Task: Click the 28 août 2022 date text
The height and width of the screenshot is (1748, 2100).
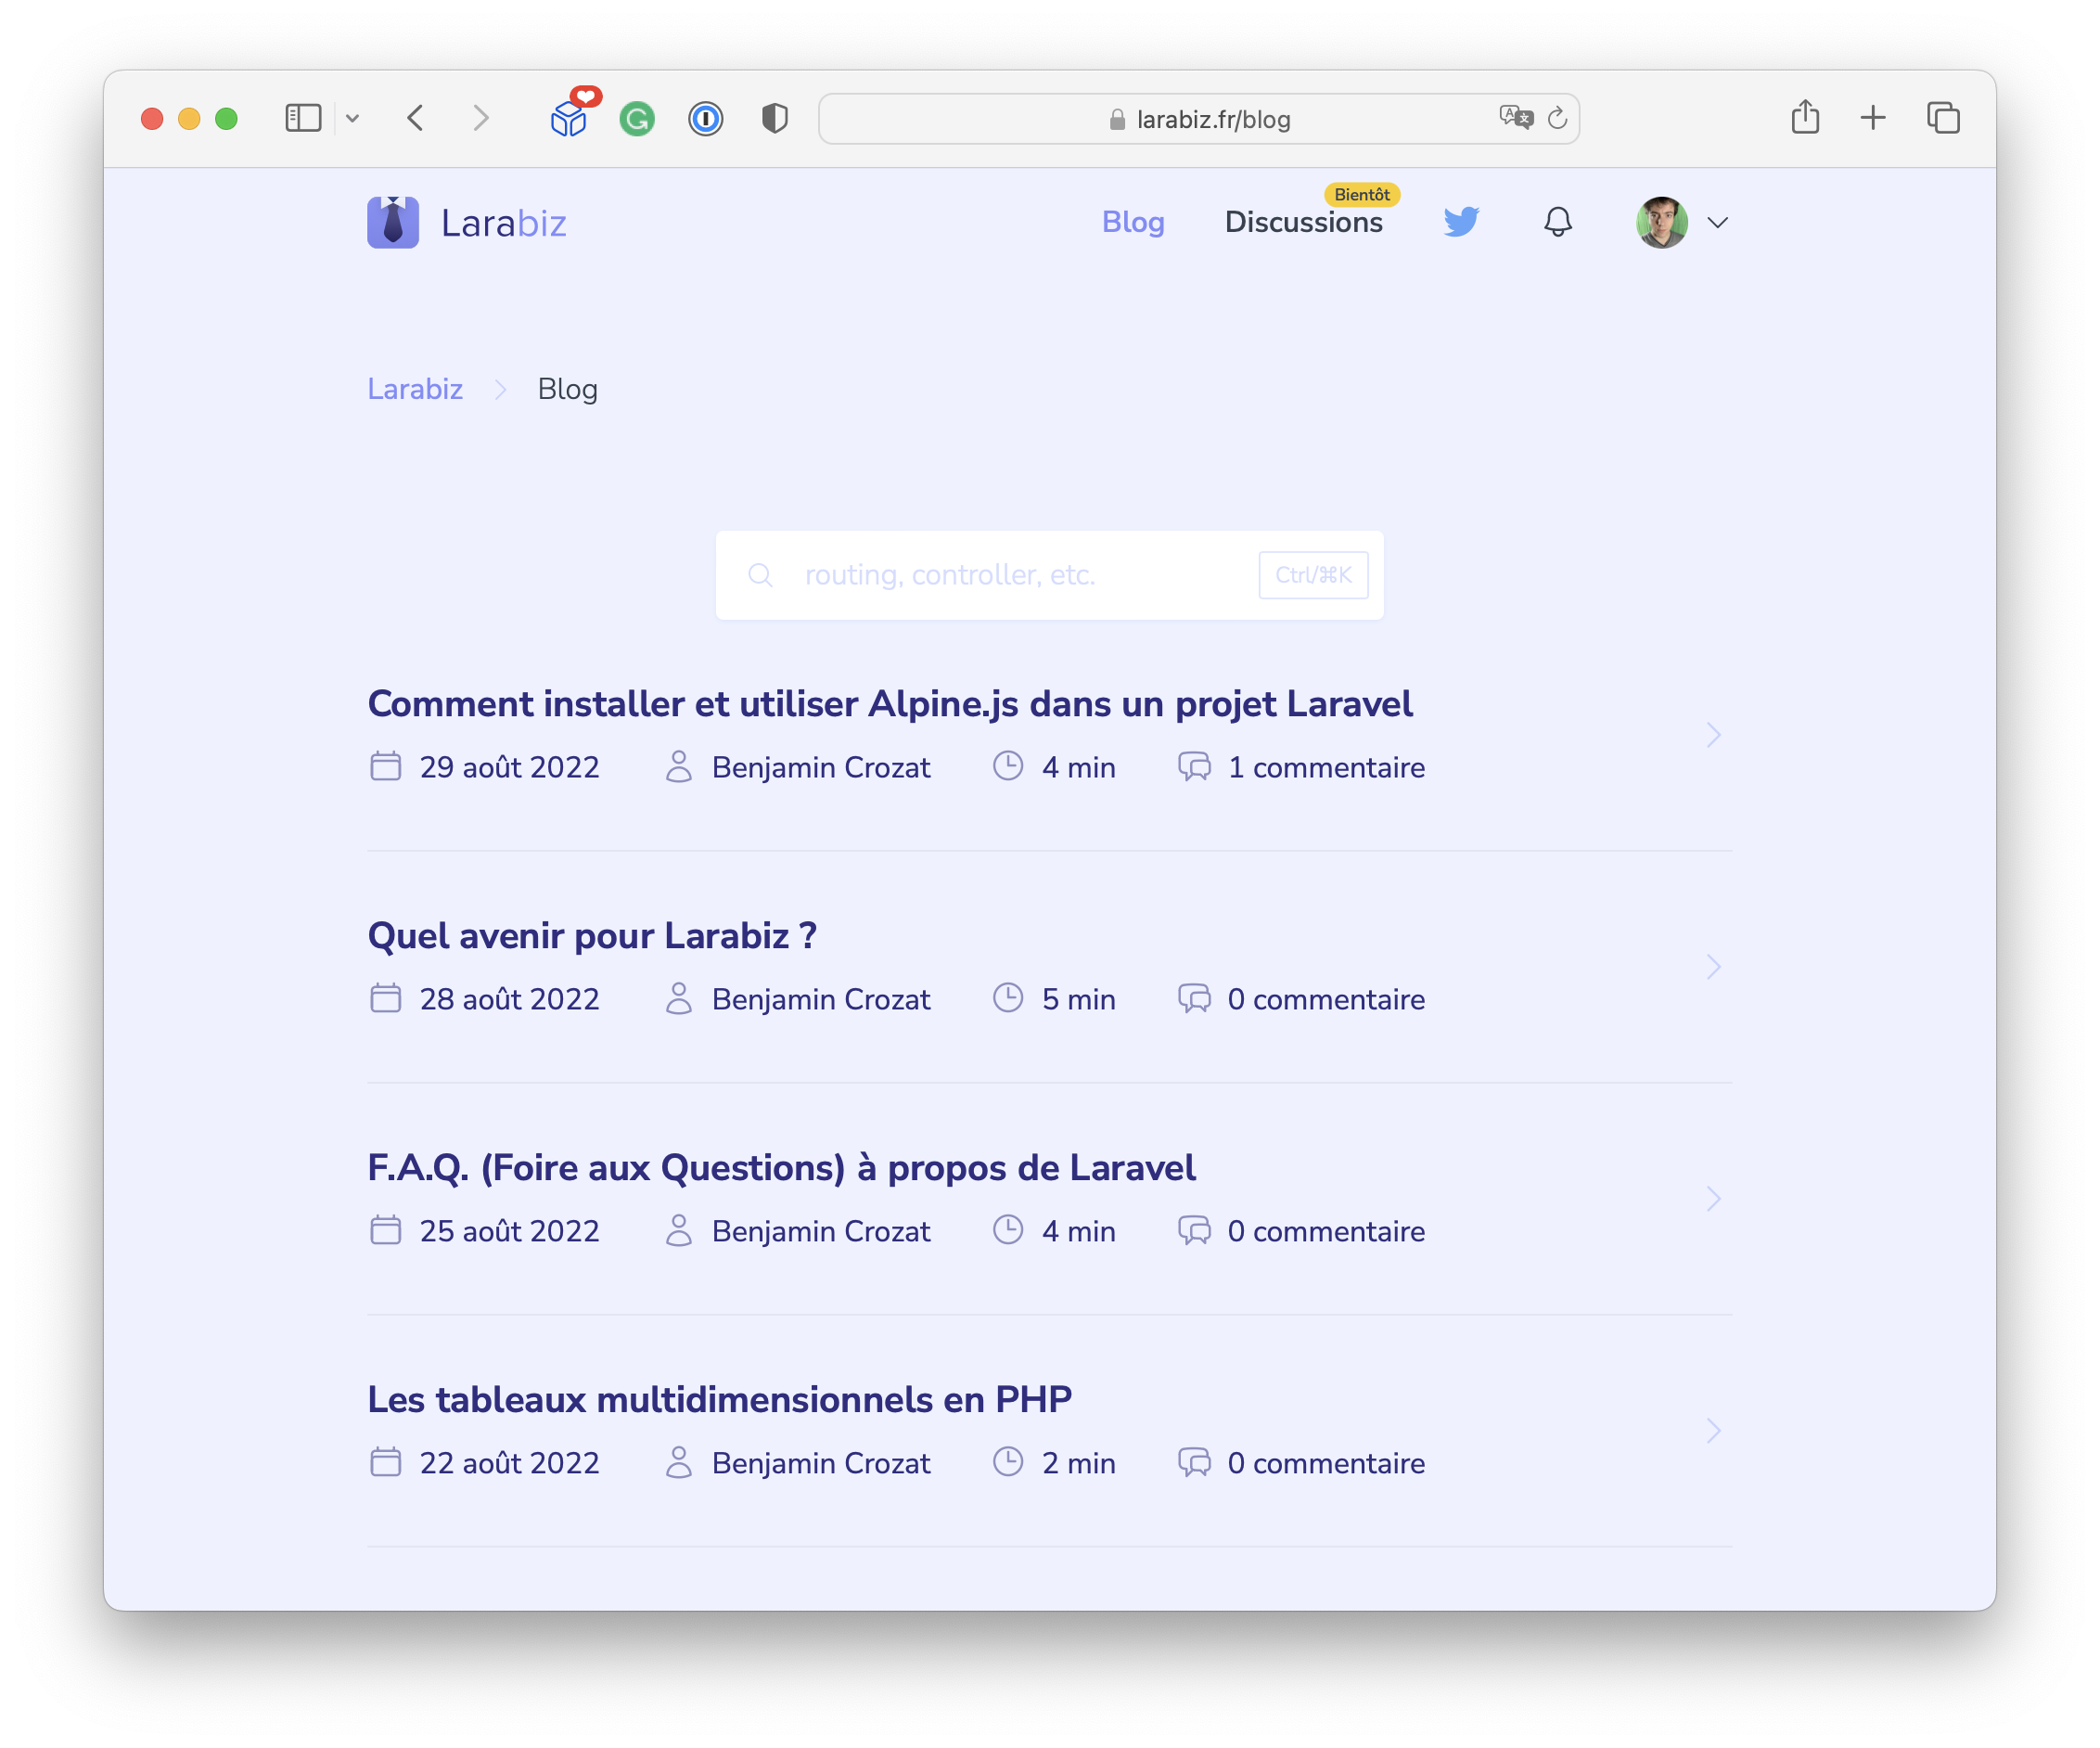Action: [x=509, y=999]
